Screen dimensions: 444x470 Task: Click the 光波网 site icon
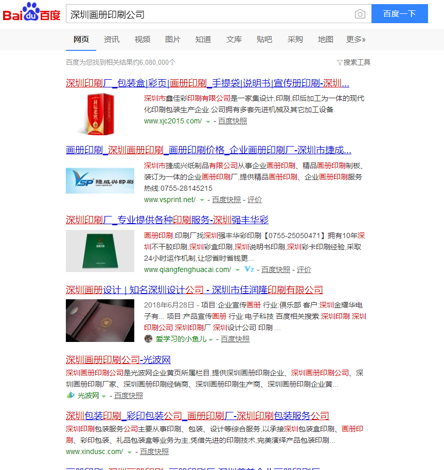(70, 395)
